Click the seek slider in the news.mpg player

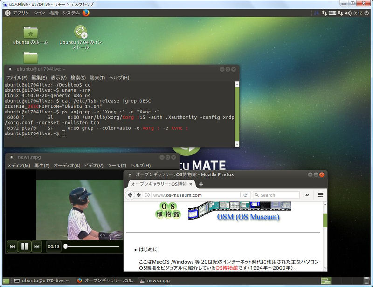coord(92,247)
